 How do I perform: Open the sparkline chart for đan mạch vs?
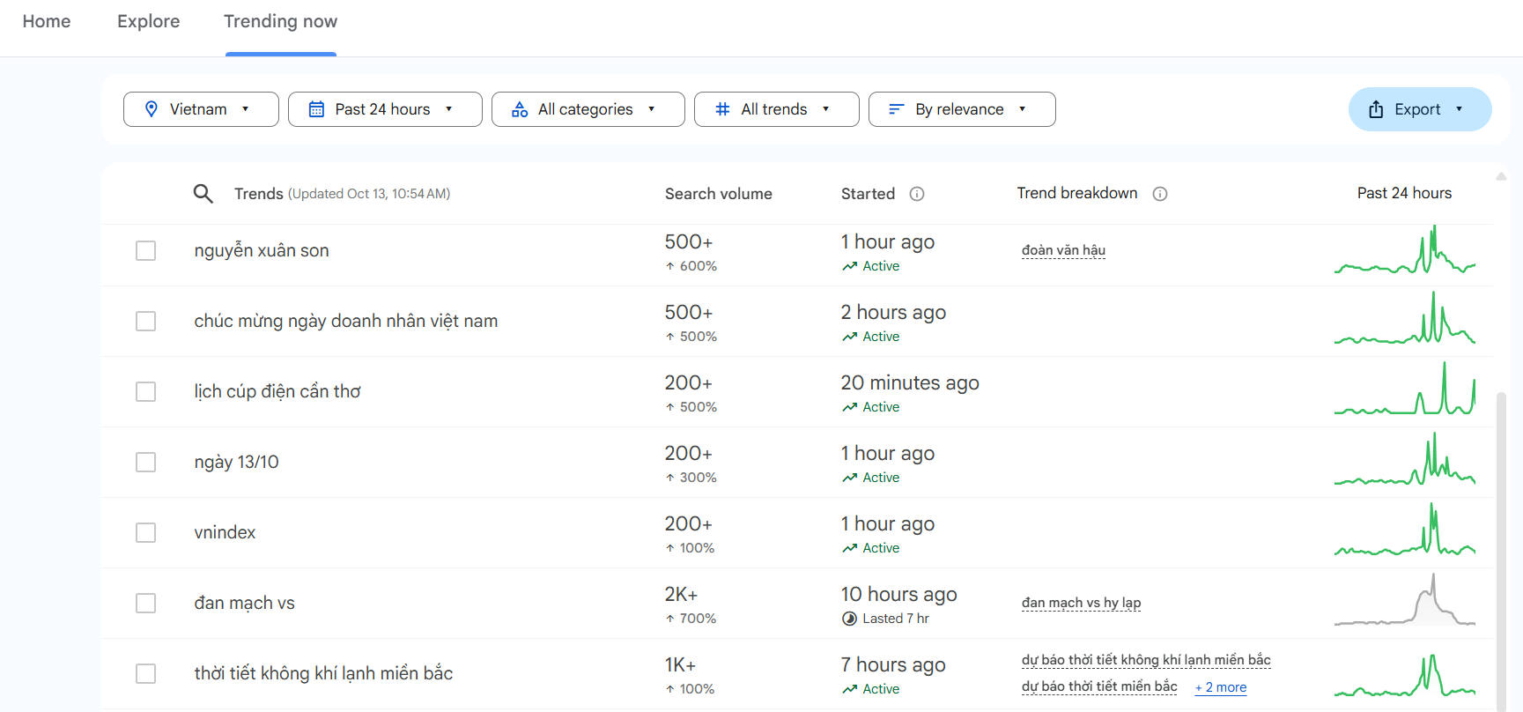pyautogui.click(x=1404, y=601)
